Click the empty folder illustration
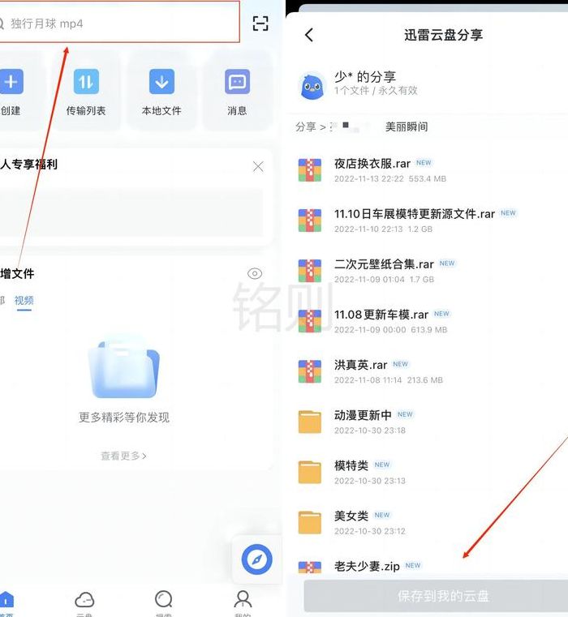 coord(124,366)
